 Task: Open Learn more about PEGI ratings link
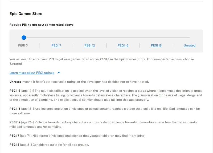pyautogui.click(x=32, y=73)
